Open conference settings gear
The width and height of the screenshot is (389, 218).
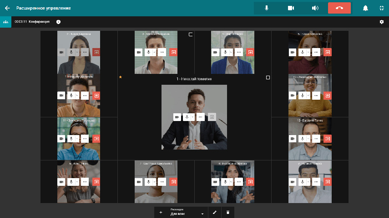point(382,22)
